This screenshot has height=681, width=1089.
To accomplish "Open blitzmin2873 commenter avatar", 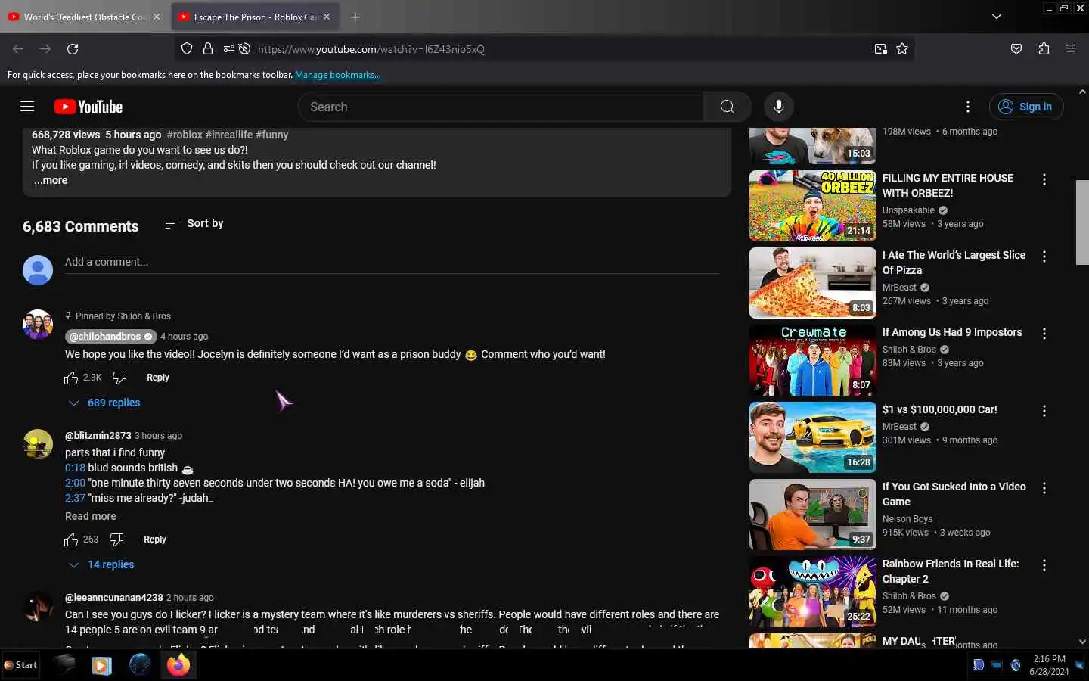I will coord(38,444).
